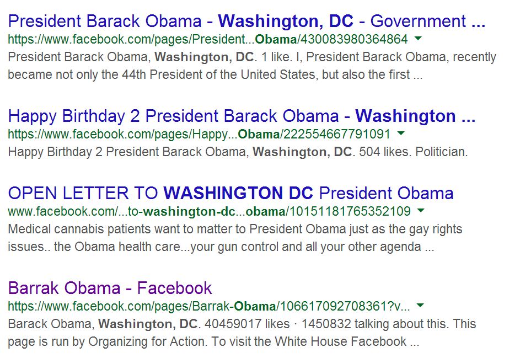Viewport: 520px width, 358px height.
Task: Open the 'President Barack Obama - Washington, DC' result
Action: 246,22
